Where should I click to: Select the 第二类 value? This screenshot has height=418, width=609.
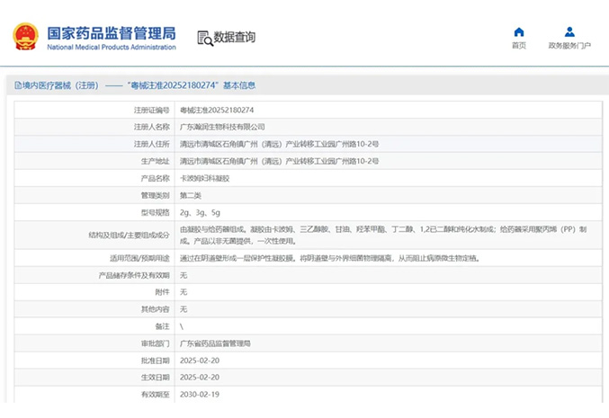[191, 196]
